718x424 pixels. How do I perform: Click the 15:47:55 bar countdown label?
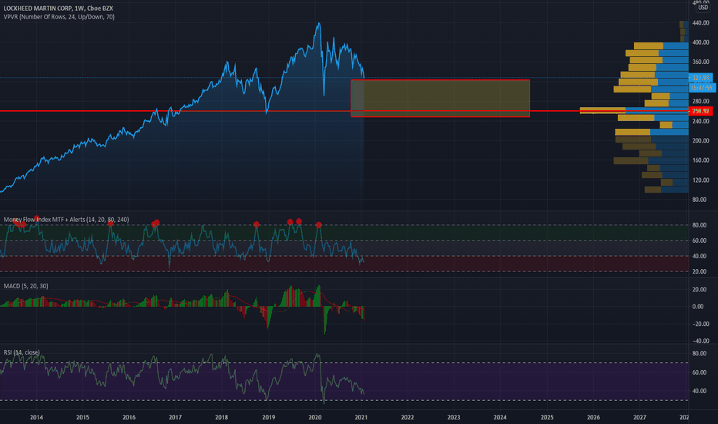click(x=702, y=88)
